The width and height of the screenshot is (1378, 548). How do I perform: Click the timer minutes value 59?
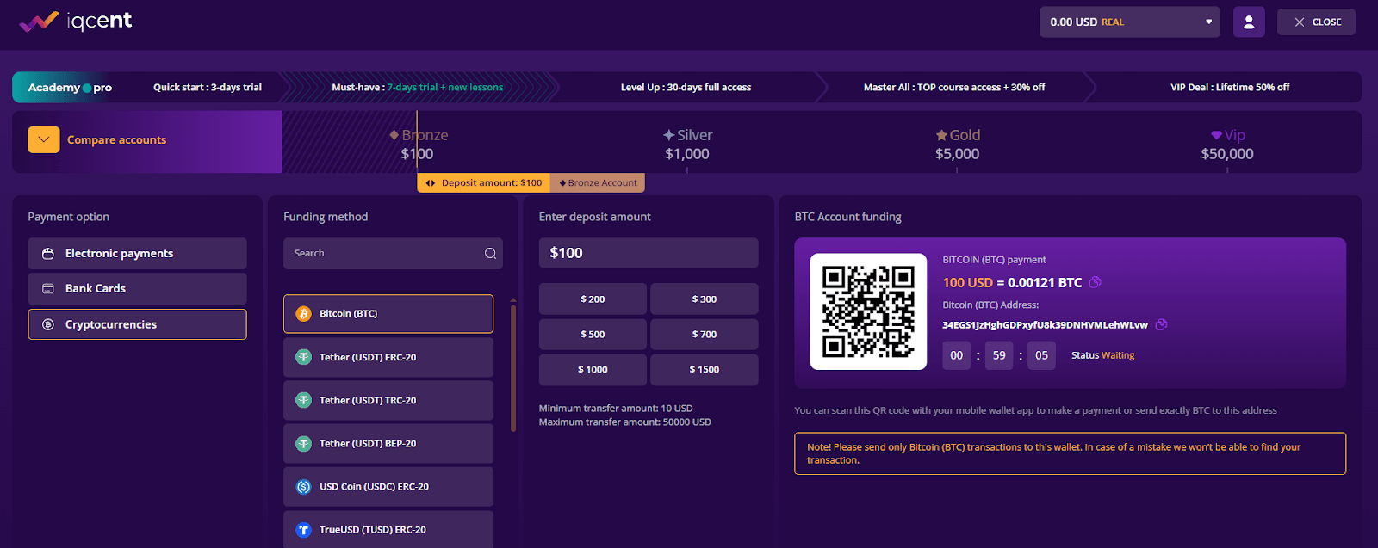coord(999,355)
